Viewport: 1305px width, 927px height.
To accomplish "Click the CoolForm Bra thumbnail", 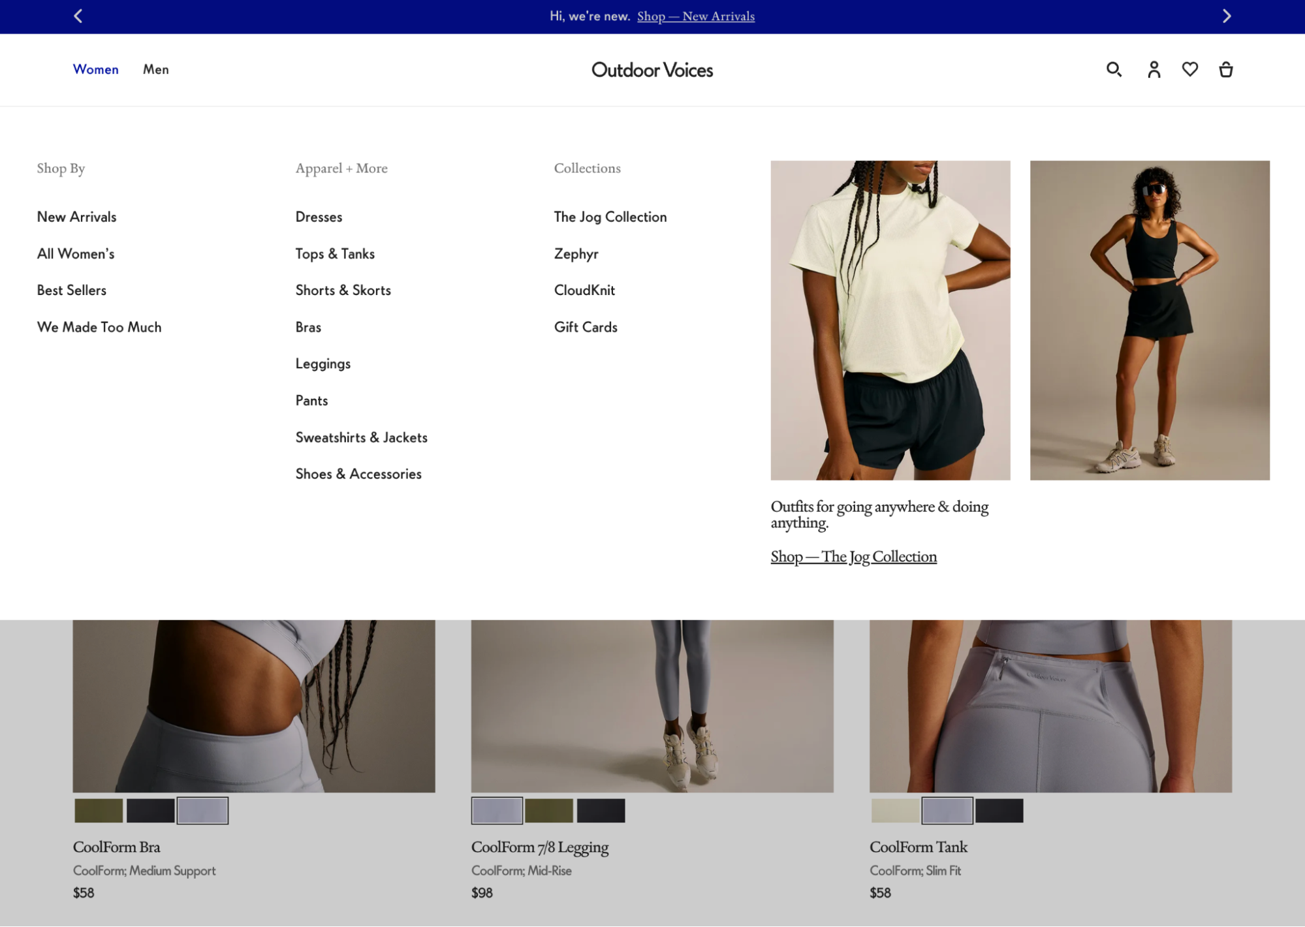I will [254, 702].
